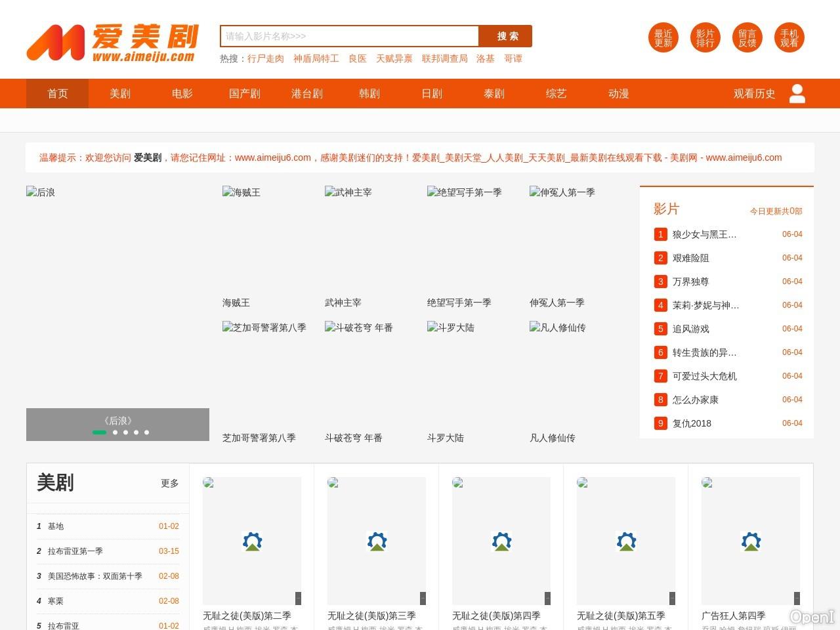Viewport: 840px width, 630px height.
Task: Open the 观看历史 dropdown
Action: click(x=754, y=94)
